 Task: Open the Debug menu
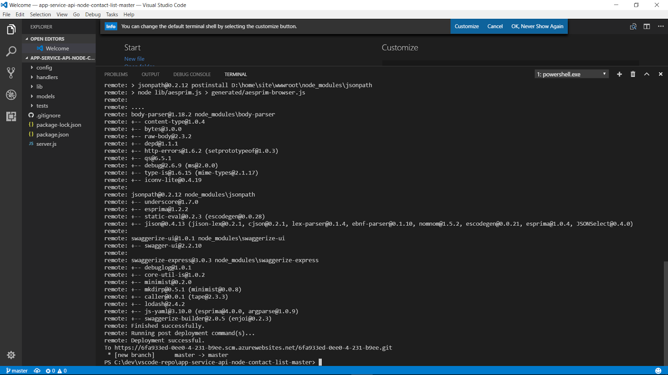(93, 14)
